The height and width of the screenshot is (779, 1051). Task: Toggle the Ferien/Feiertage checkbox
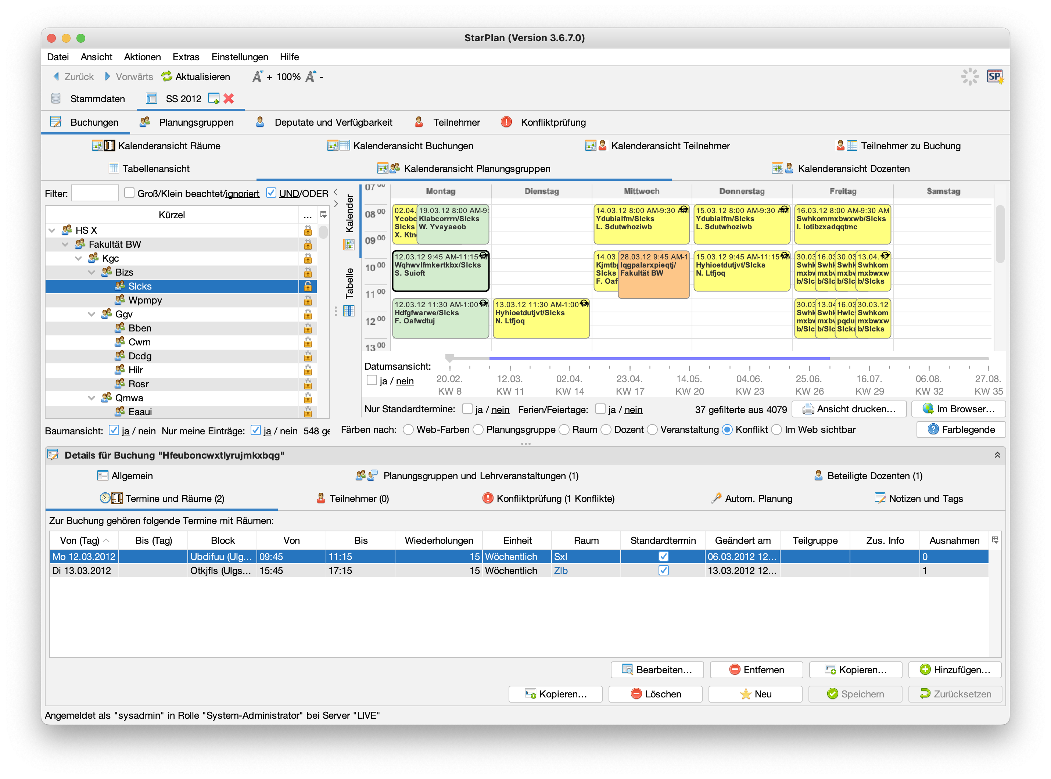coord(600,409)
